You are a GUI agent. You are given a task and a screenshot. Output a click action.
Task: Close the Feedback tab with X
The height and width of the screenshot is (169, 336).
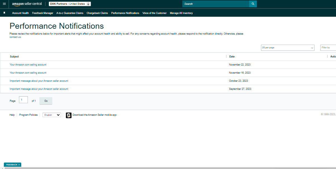click(x=19, y=165)
